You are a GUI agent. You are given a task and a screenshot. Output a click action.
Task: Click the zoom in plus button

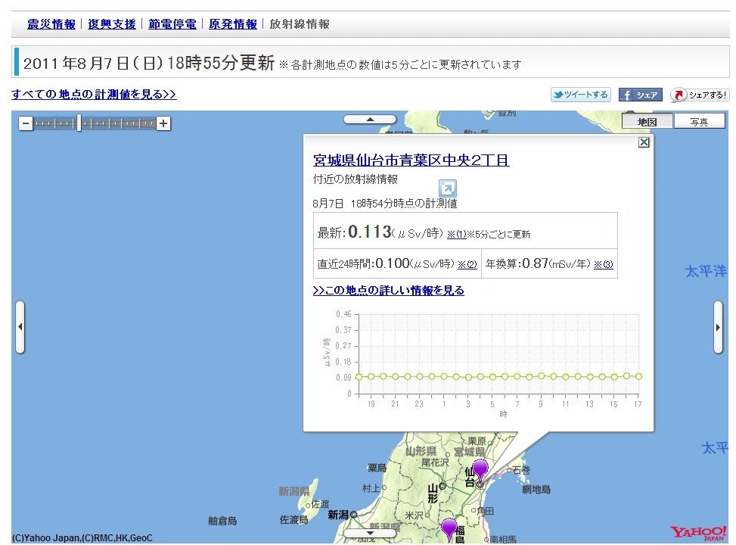[163, 123]
